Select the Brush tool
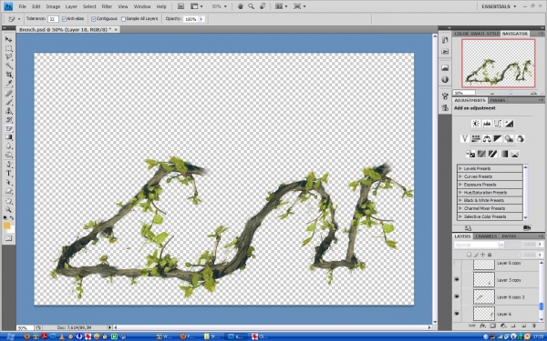 pyautogui.click(x=9, y=102)
